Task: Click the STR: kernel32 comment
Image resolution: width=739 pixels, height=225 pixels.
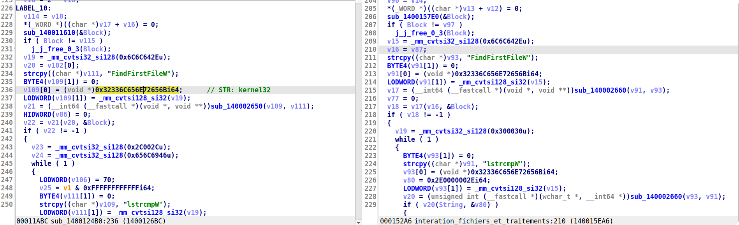Action: 239,90
